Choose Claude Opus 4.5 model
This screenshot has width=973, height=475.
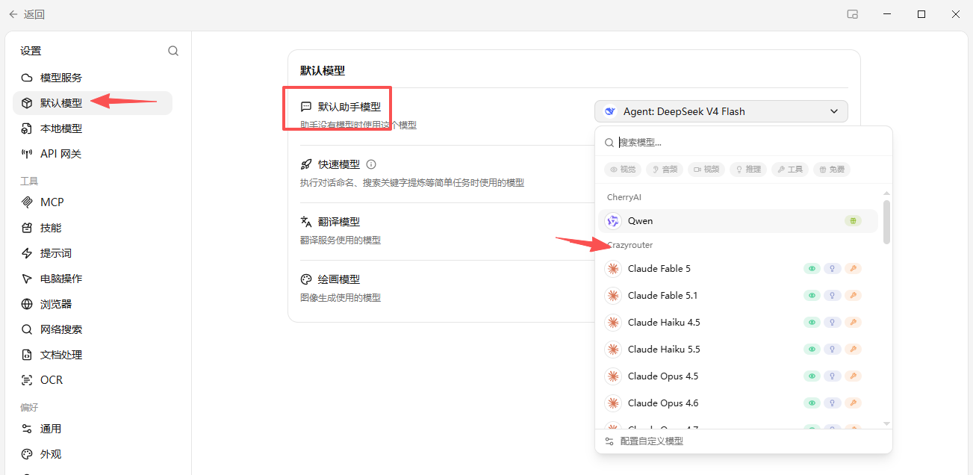coord(738,376)
